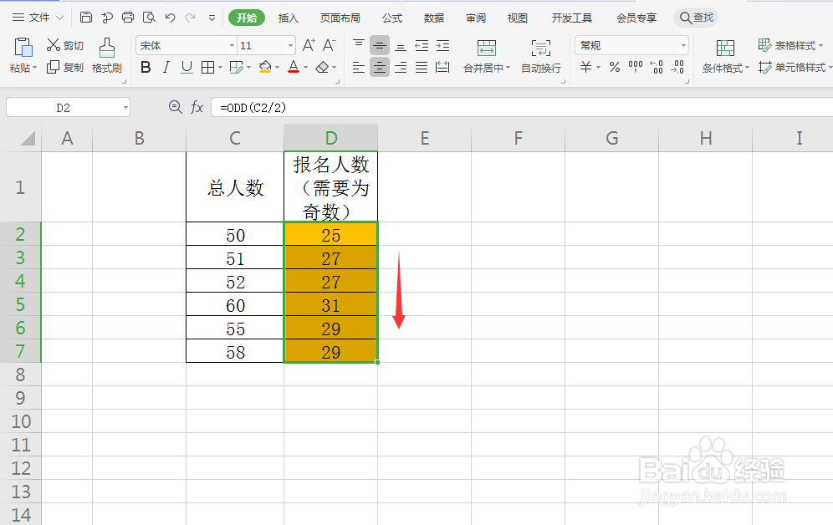
Task: Open font name 宋体 dropdown
Action: [233, 46]
